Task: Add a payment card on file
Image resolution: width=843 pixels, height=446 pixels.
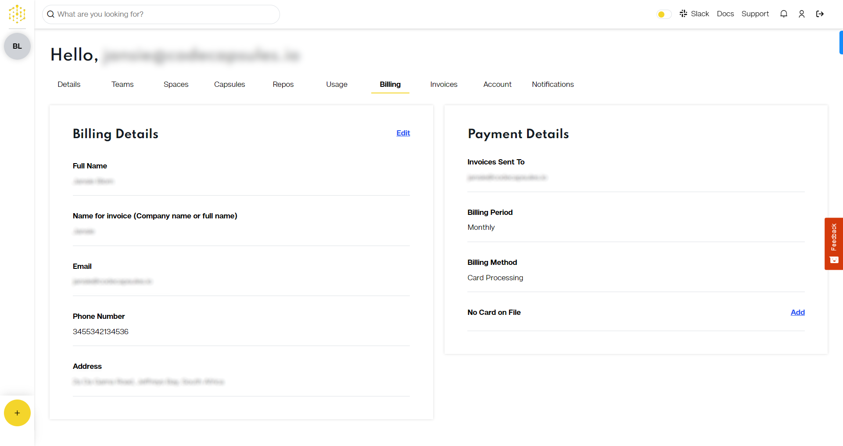Action: (797, 312)
